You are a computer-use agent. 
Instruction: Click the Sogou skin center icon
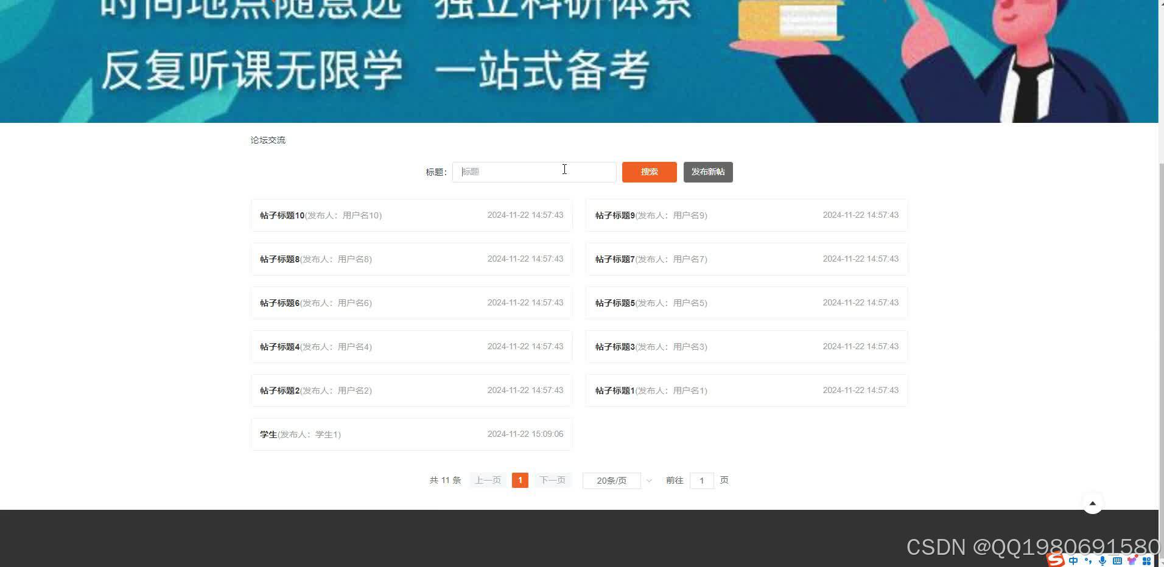(x=1132, y=560)
